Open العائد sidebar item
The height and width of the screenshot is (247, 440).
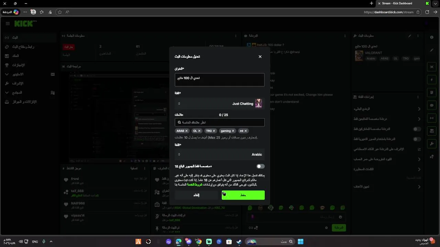[29, 56]
